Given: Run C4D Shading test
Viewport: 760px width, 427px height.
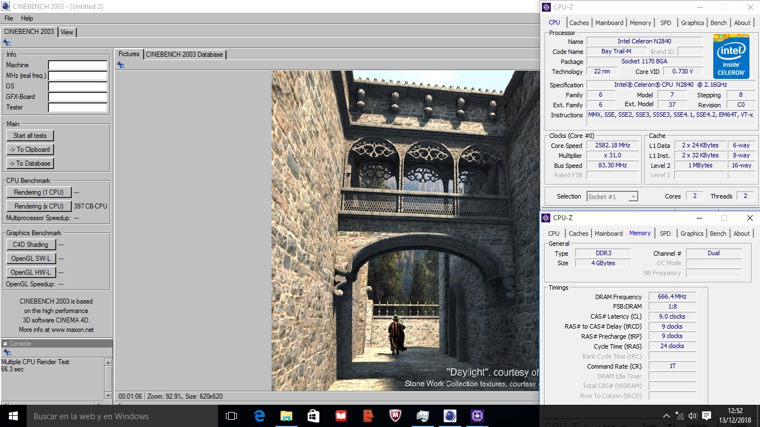Looking at the screenshot, I should [31, 245].
